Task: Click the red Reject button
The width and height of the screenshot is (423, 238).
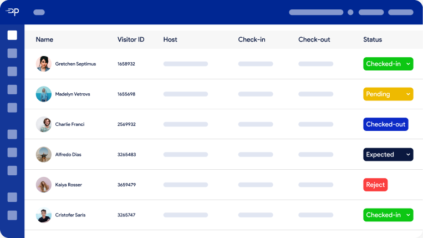Action: [x=375, y=185]
